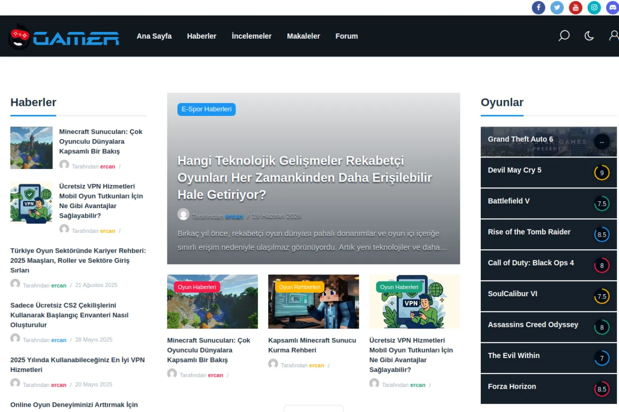Click ercan author dated 21 Ağustos 2025
619x412 pixels.
coord(59,285)
